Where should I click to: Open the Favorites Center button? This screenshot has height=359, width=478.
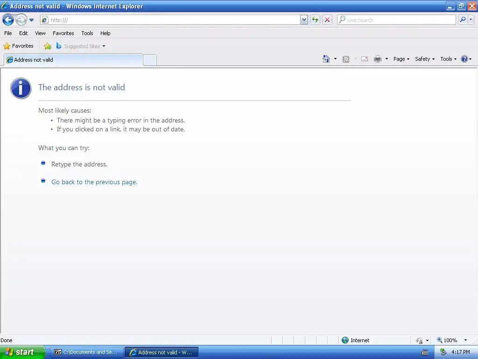click(x=18, y=46)
